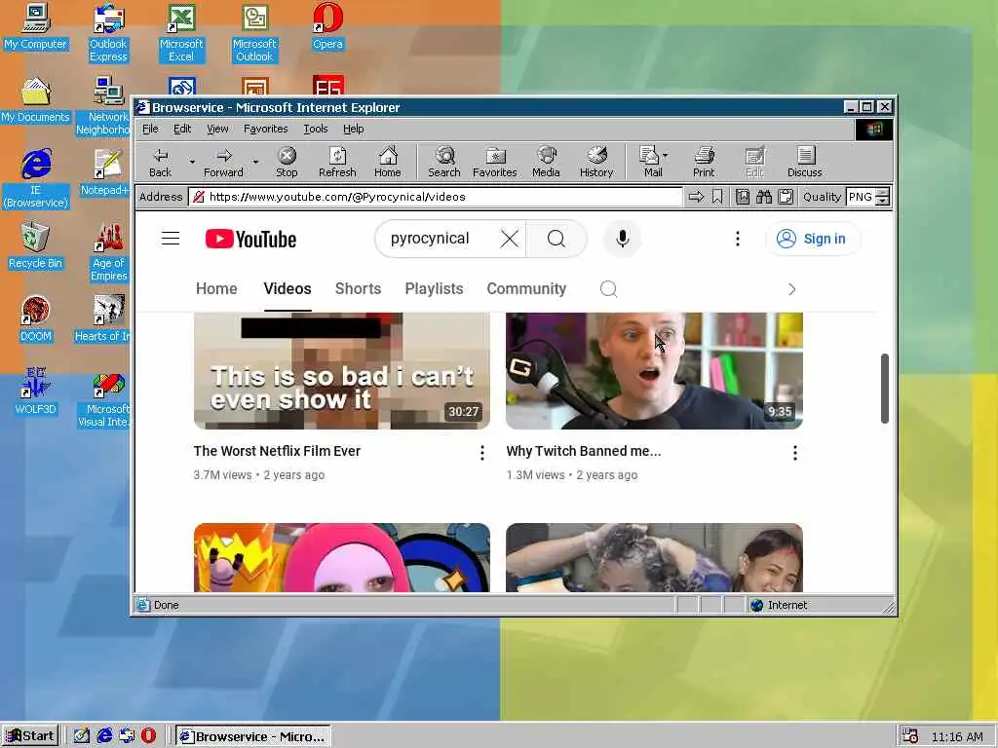
Task: Open the Help menu
Action: coord(353,130)
